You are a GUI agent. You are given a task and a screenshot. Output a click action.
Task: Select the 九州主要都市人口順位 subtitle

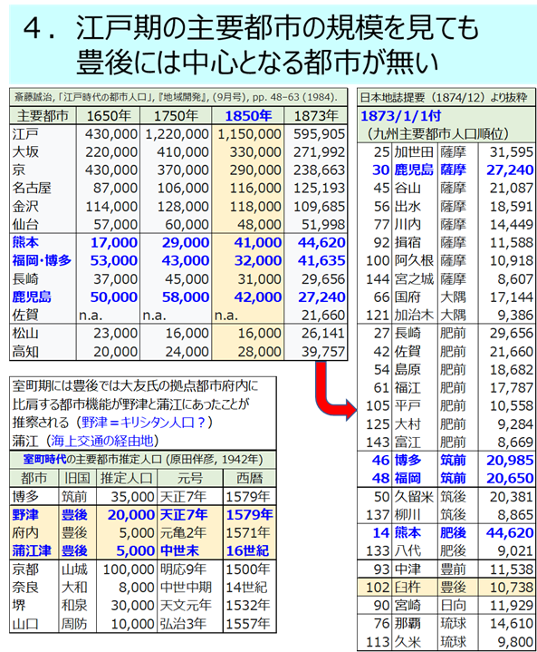(x=437, y=134)
